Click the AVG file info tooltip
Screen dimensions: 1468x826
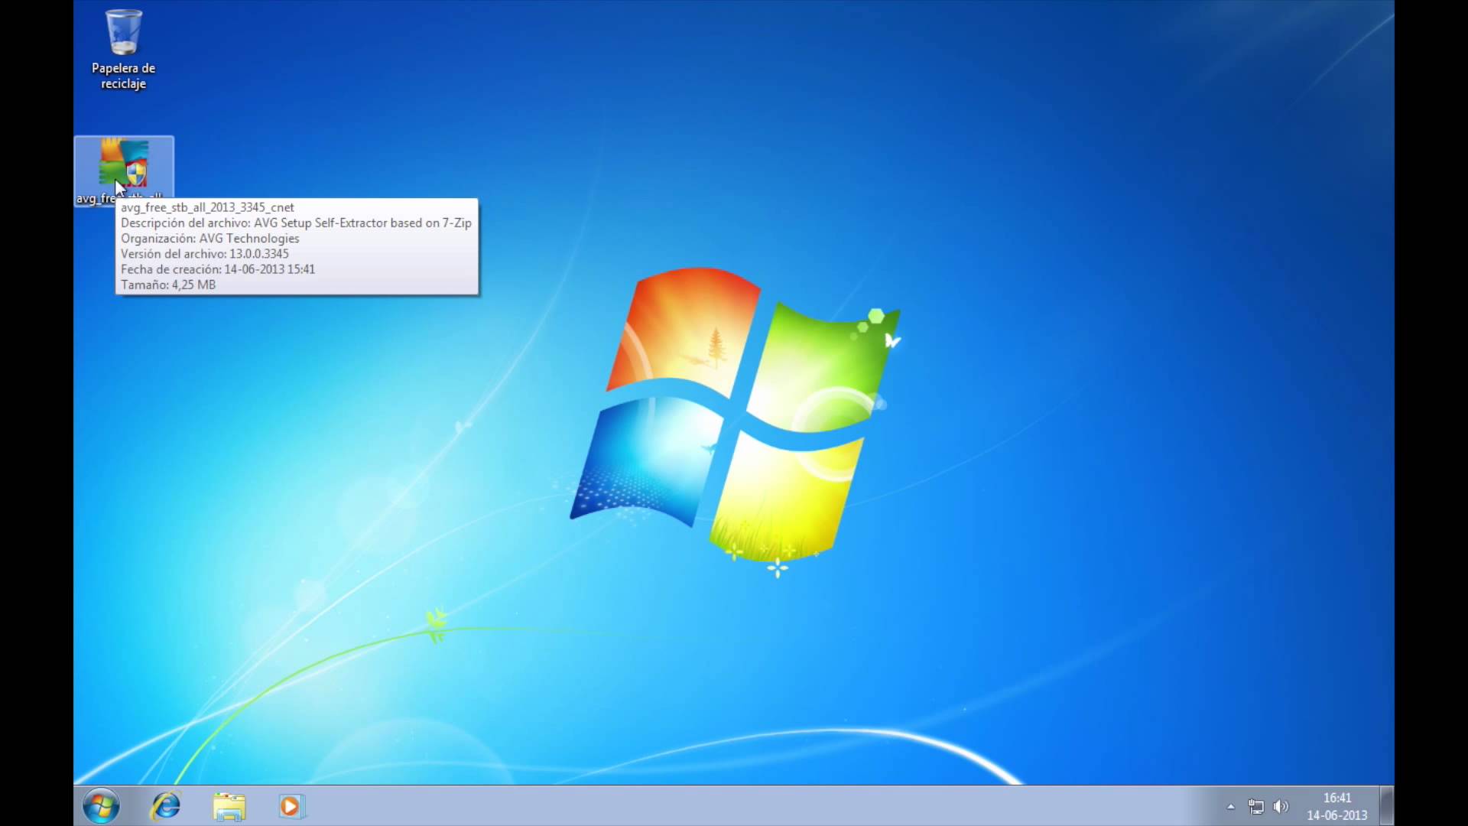pos(297,246)
